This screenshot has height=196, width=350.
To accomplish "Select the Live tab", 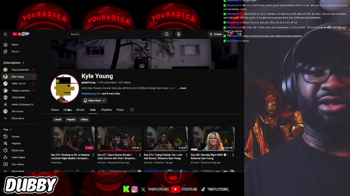I will (93, 110).
